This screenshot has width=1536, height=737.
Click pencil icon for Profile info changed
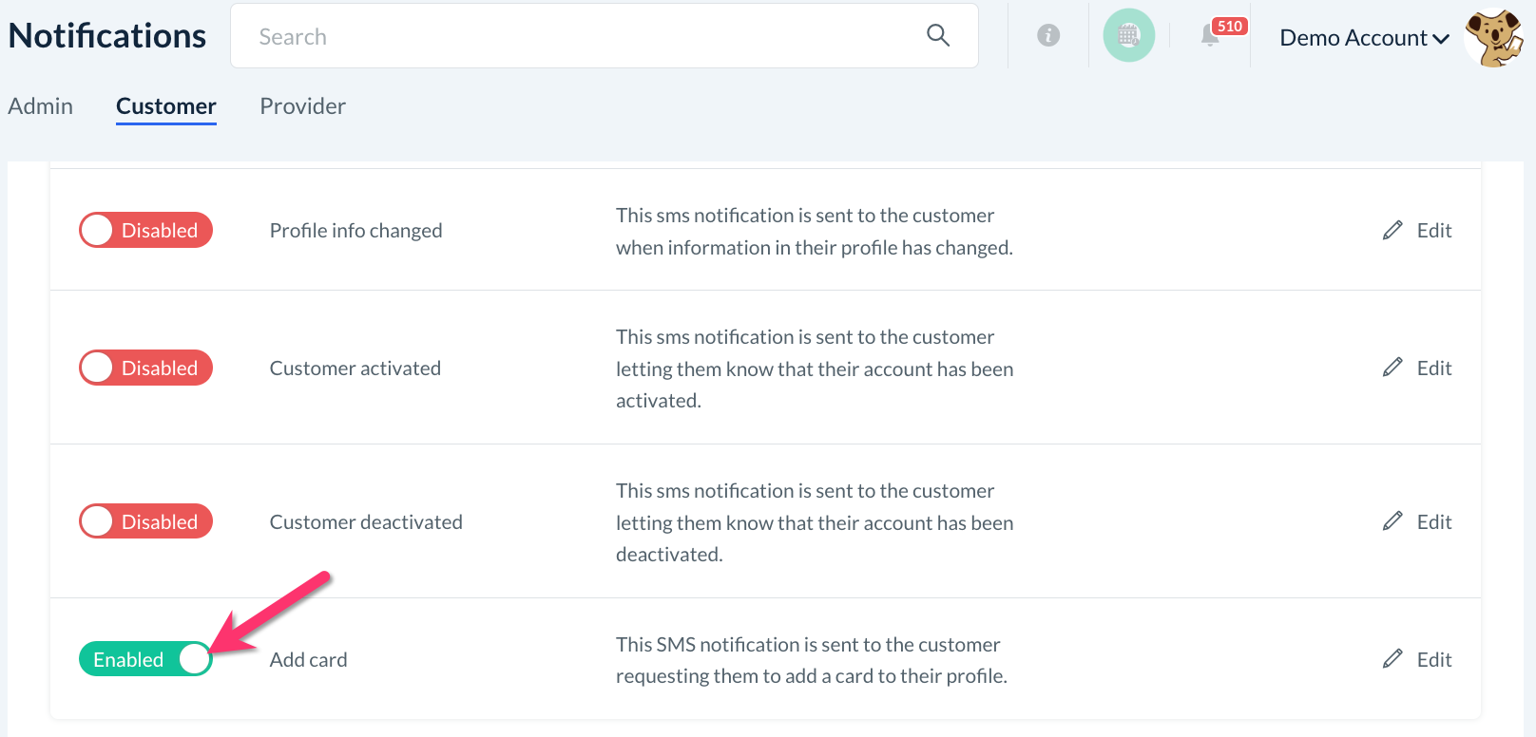pyautogui.click(x=1392, y=230)
